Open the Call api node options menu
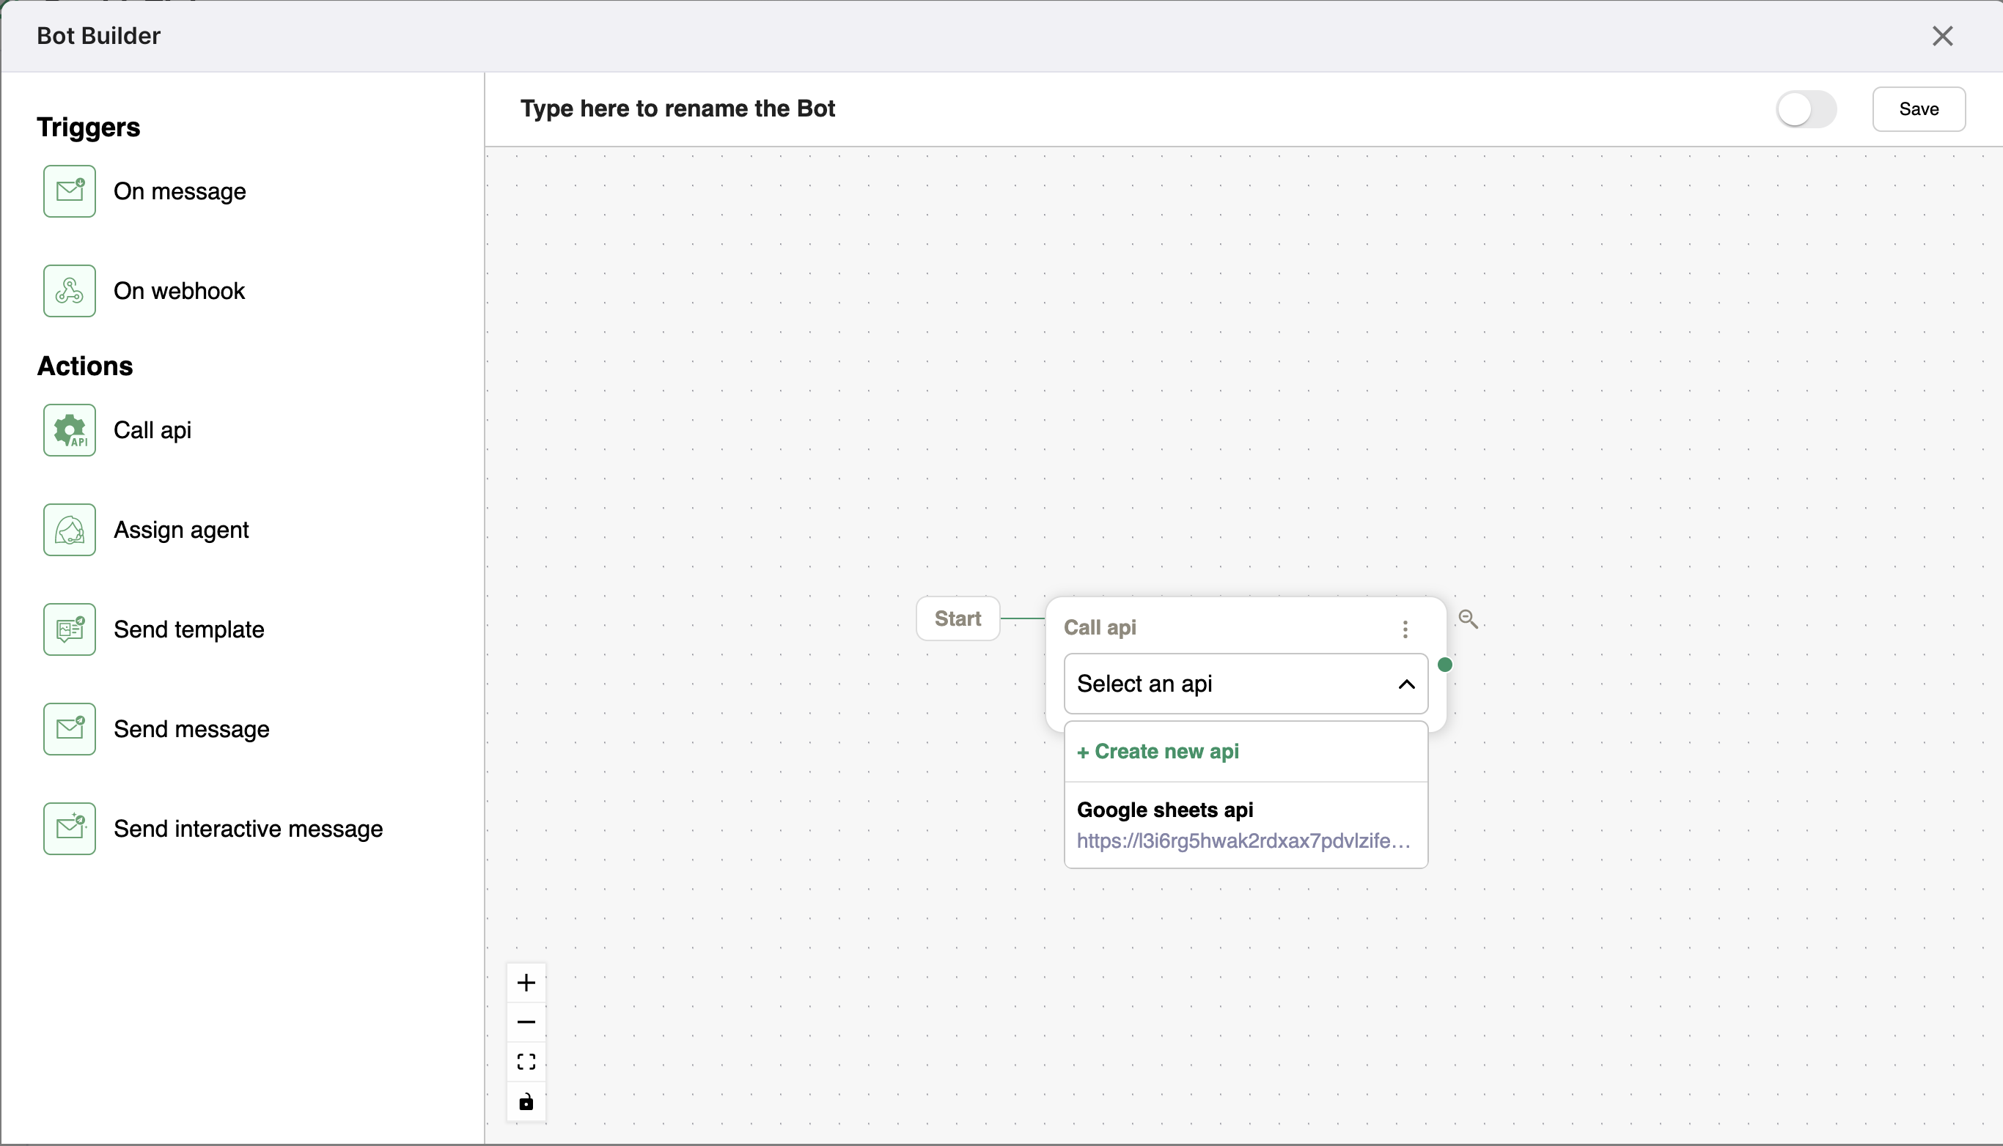The width and height of the screenshot is (2003, 1146). [1405, 627]
